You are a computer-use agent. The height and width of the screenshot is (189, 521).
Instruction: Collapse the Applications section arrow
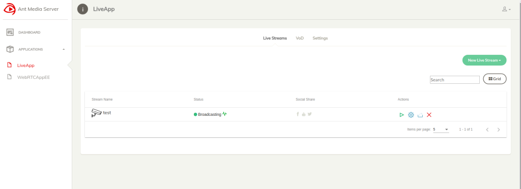[64, 49]
